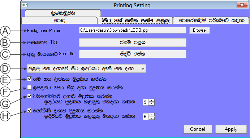Switch to the පොදු tab

pyautogui.click(x=60, y=20)
